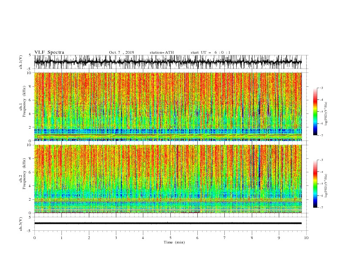The image size is (345, 267).
Task: Click the lower PSD color scale bar
Action: pos(315,184)
